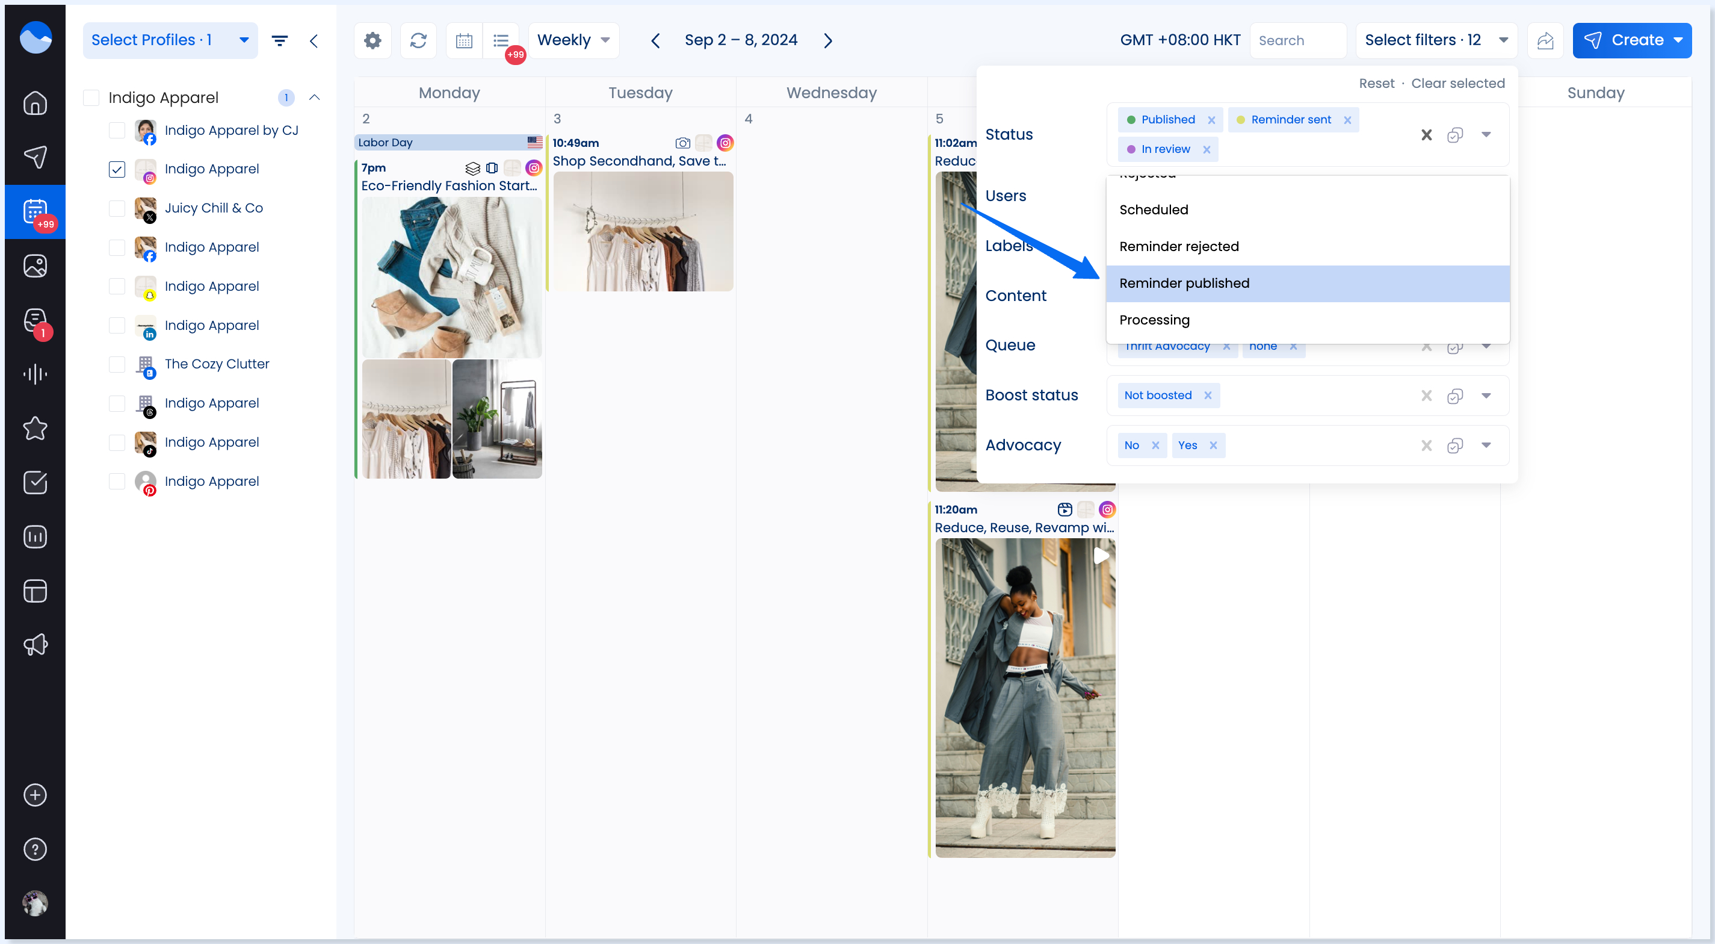1715x944 pixels.
Task: Go to next week arrow
Action: (827, 41)
